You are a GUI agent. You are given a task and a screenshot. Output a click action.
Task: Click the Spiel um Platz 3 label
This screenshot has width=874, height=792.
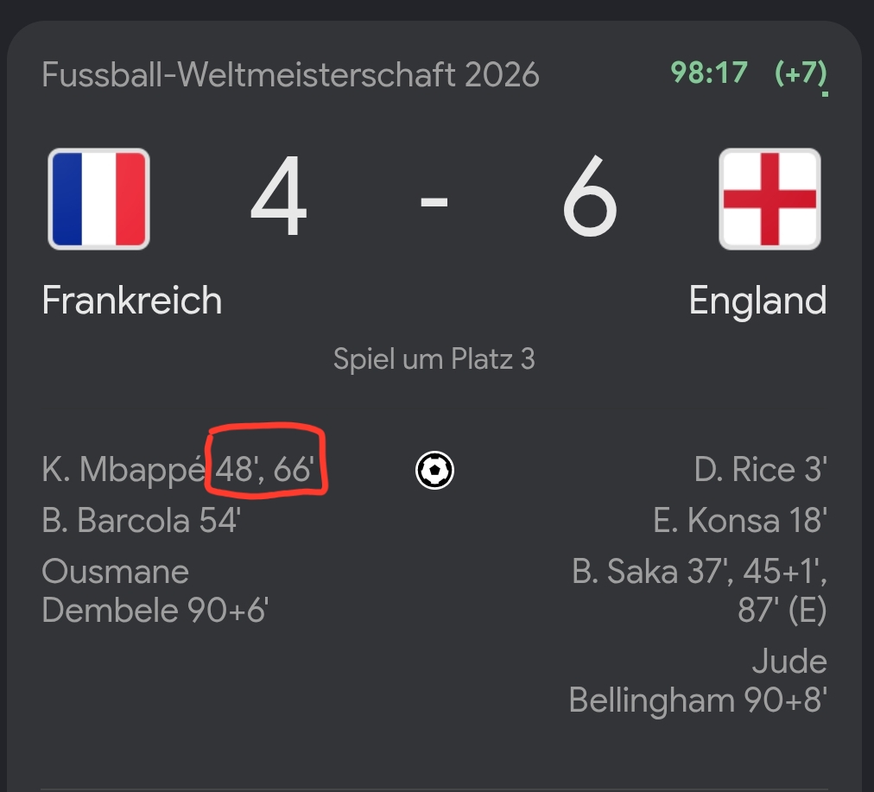click(x=434, y=359)
